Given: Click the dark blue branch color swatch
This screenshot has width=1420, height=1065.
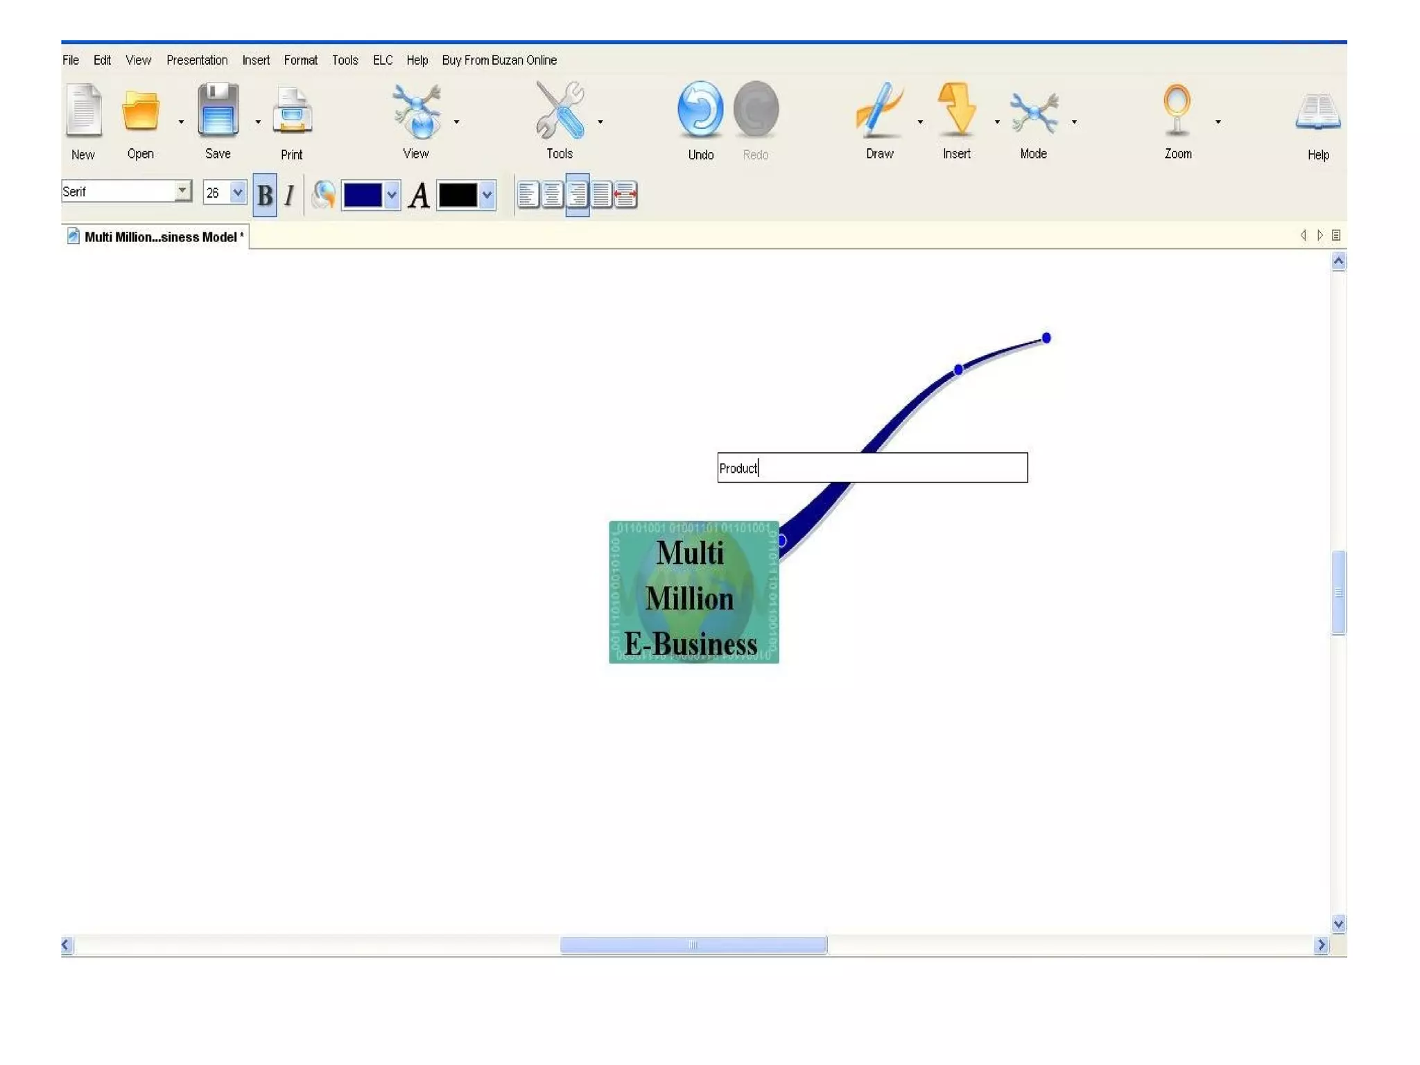Looking at the screenshot, I should [363, 196].
